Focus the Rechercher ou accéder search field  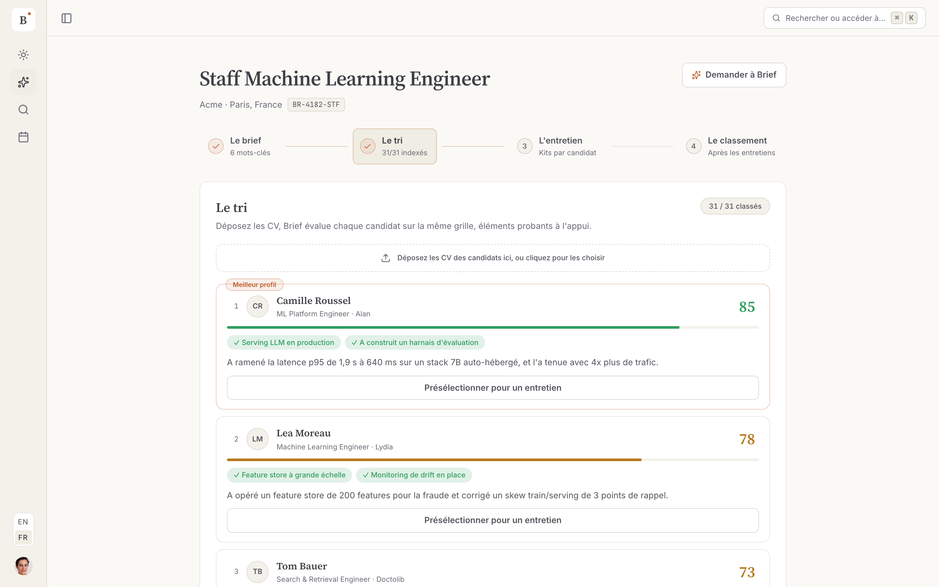844,18
